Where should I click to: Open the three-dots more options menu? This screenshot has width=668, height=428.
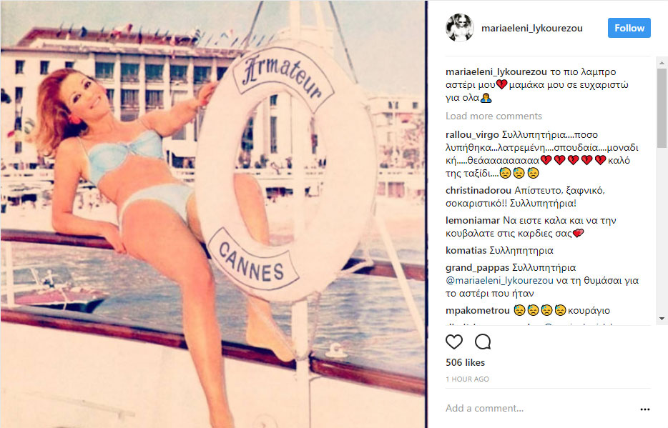point(645,409)
